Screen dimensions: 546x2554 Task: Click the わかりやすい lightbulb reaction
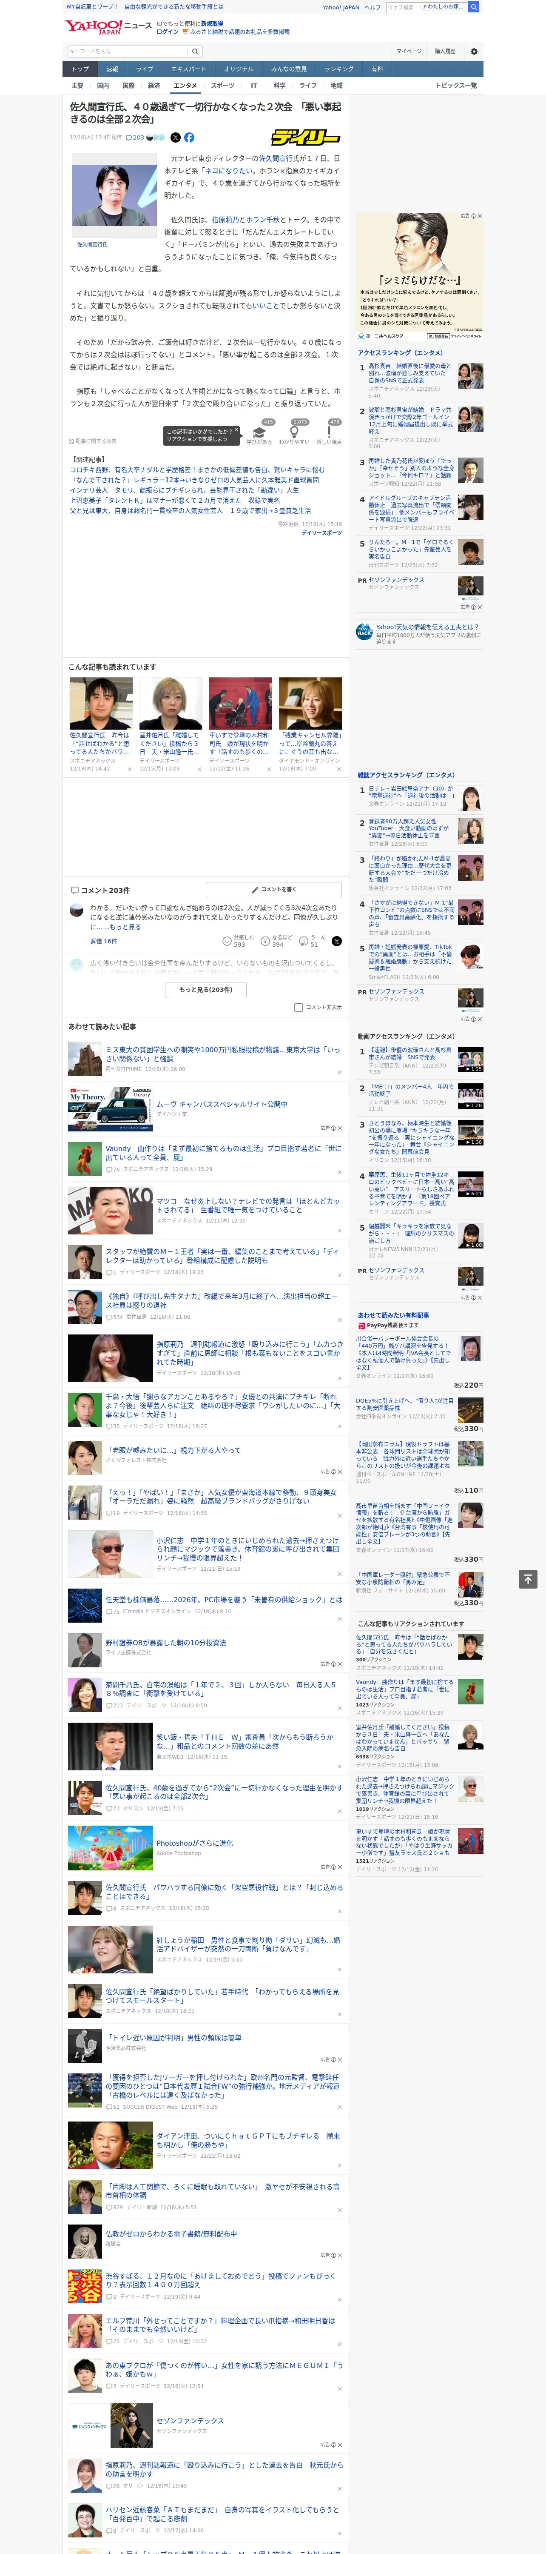294,432
